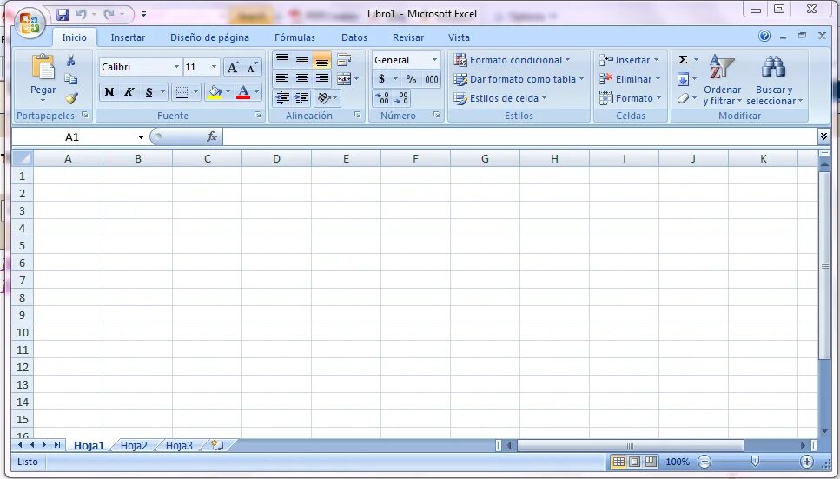Apply percent style format

pos(411,79)
